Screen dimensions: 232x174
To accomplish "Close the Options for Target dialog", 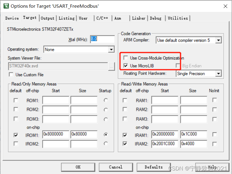I will click(225, 6).
